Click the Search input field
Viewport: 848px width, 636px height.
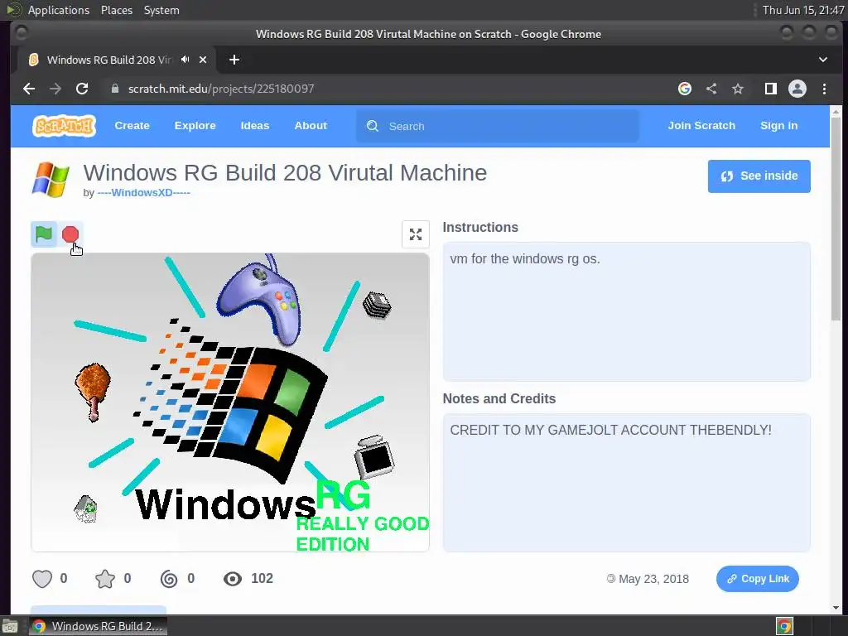click(498, 126)
